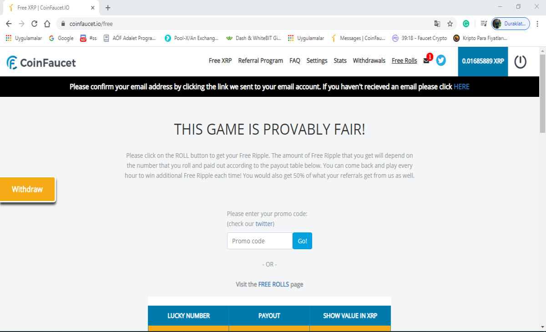Click the address bar URL coinfaucet.io/free

(91, 24)
